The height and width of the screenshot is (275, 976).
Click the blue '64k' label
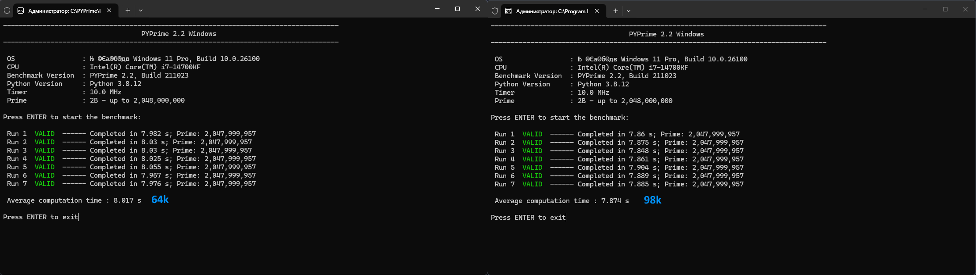tap(160, 200)
